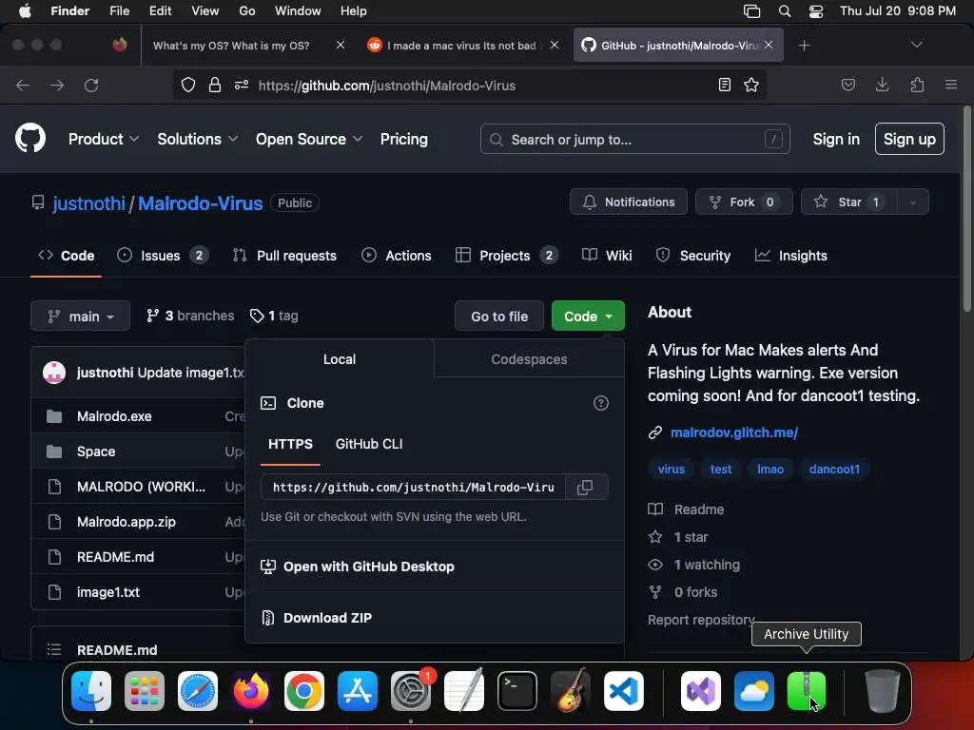Screen dimensions: 974x730
Task: Open the Projects tab
Action: point(507,256)
